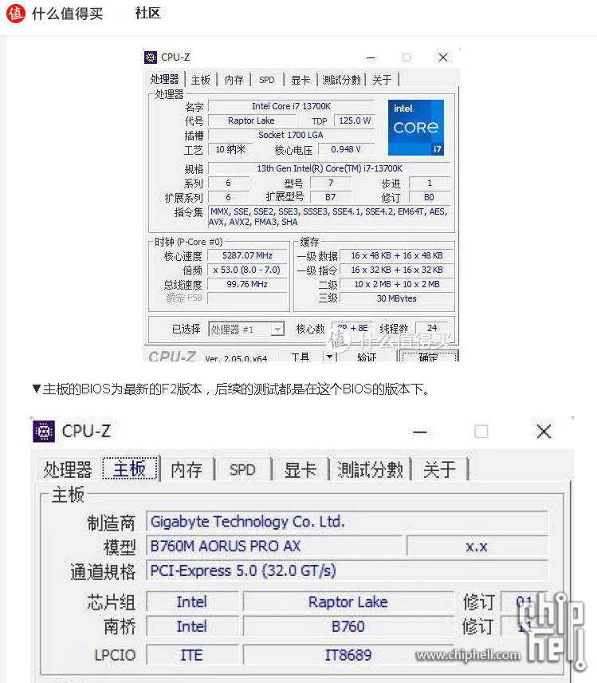Click the Intel Core i7 13700K name field
Image resolution: width=597 pixels, height=683 pixels.
291,106
